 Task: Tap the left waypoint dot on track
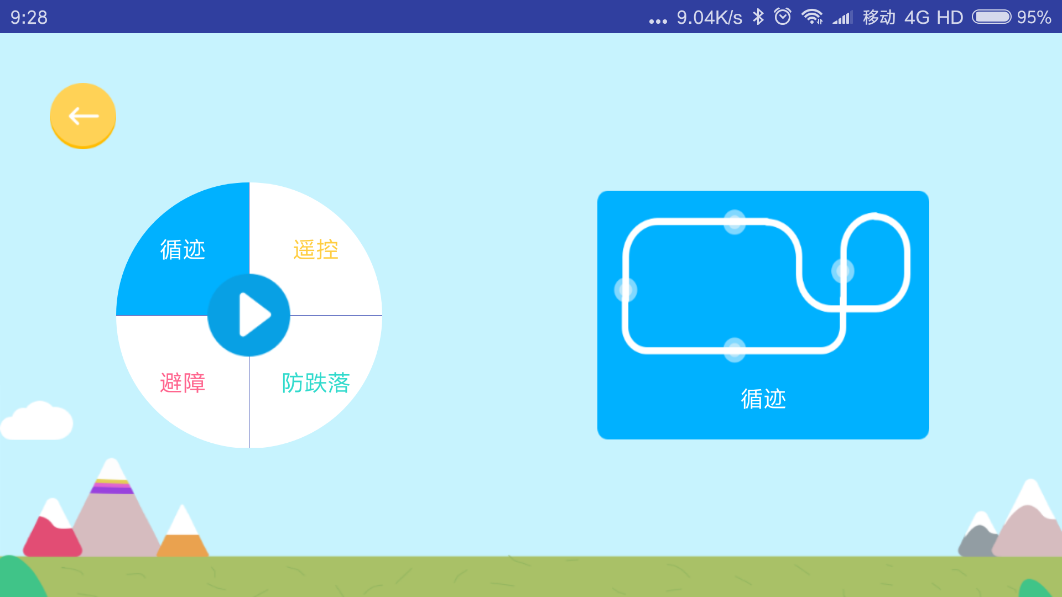point(626,290)
